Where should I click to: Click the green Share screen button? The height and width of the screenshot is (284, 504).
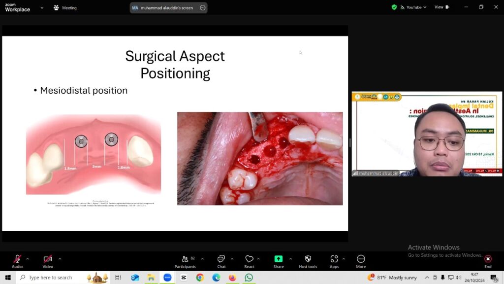point(279,261)
